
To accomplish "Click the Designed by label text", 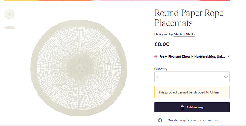I will pos(164,34).
